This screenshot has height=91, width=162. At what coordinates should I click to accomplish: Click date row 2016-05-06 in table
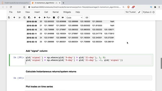click(32, 21)
